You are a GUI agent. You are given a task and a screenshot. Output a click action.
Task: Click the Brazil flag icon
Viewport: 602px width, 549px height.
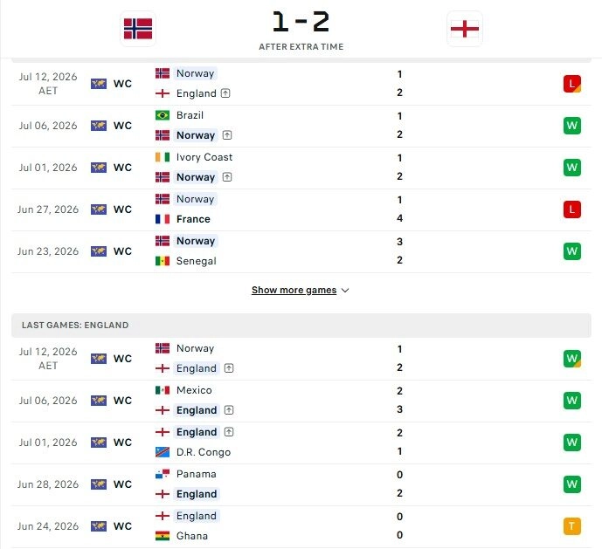point(163,115)
